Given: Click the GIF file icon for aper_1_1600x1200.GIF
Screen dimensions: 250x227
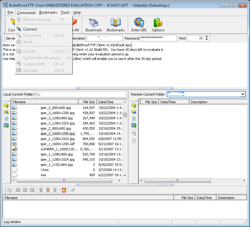Looking at the screenshot, I should [14, 144].
